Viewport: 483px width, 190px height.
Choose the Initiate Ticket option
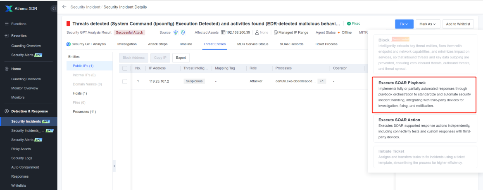425,157
